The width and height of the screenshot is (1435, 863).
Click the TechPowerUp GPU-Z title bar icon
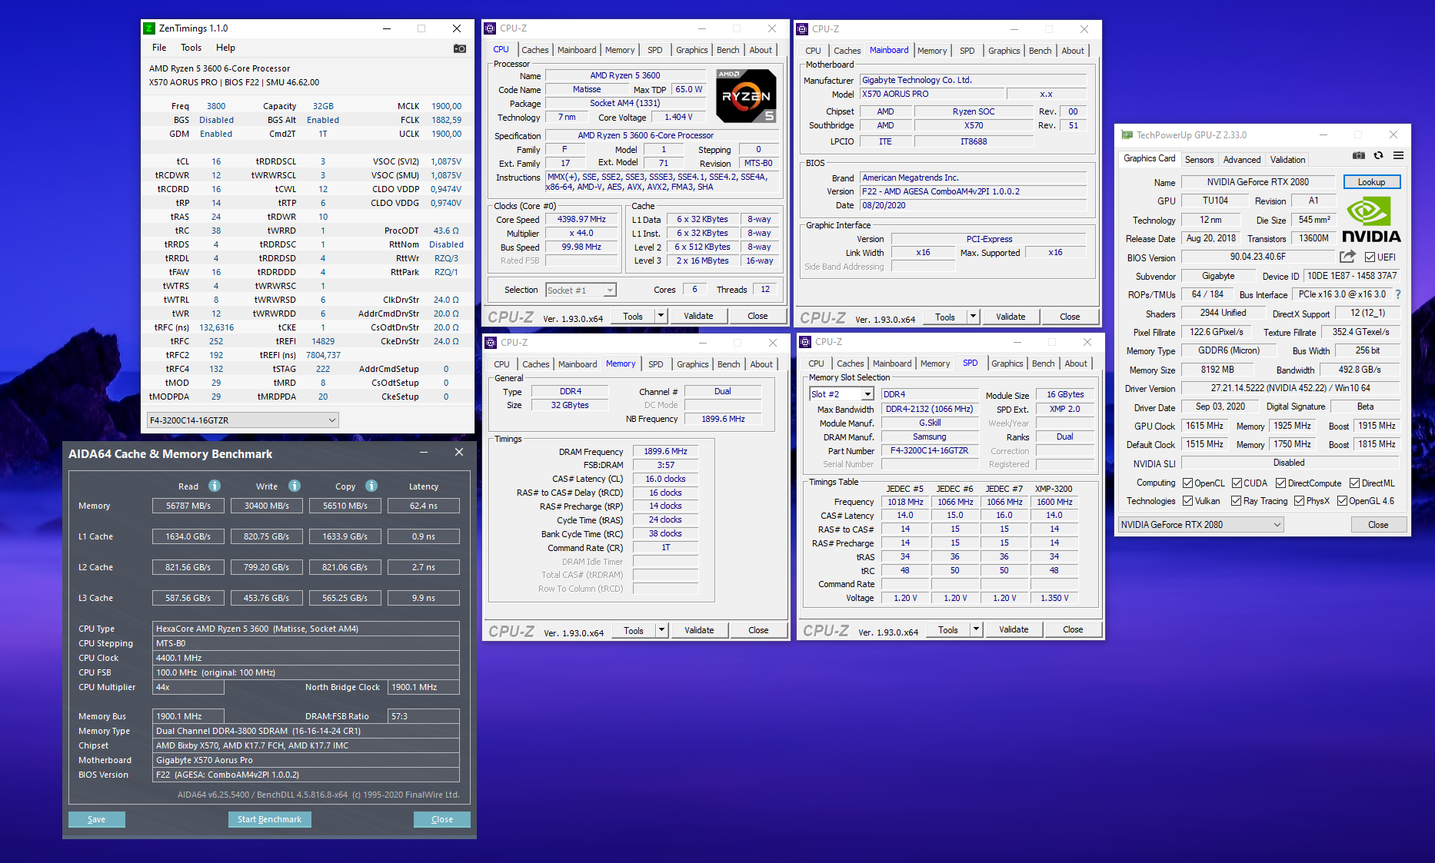coord(1127,135)
